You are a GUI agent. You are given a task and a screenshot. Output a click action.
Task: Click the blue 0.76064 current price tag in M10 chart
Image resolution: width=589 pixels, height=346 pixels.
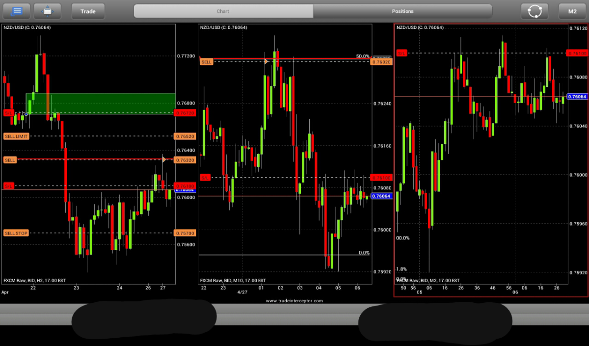click(x=381, y=196)
